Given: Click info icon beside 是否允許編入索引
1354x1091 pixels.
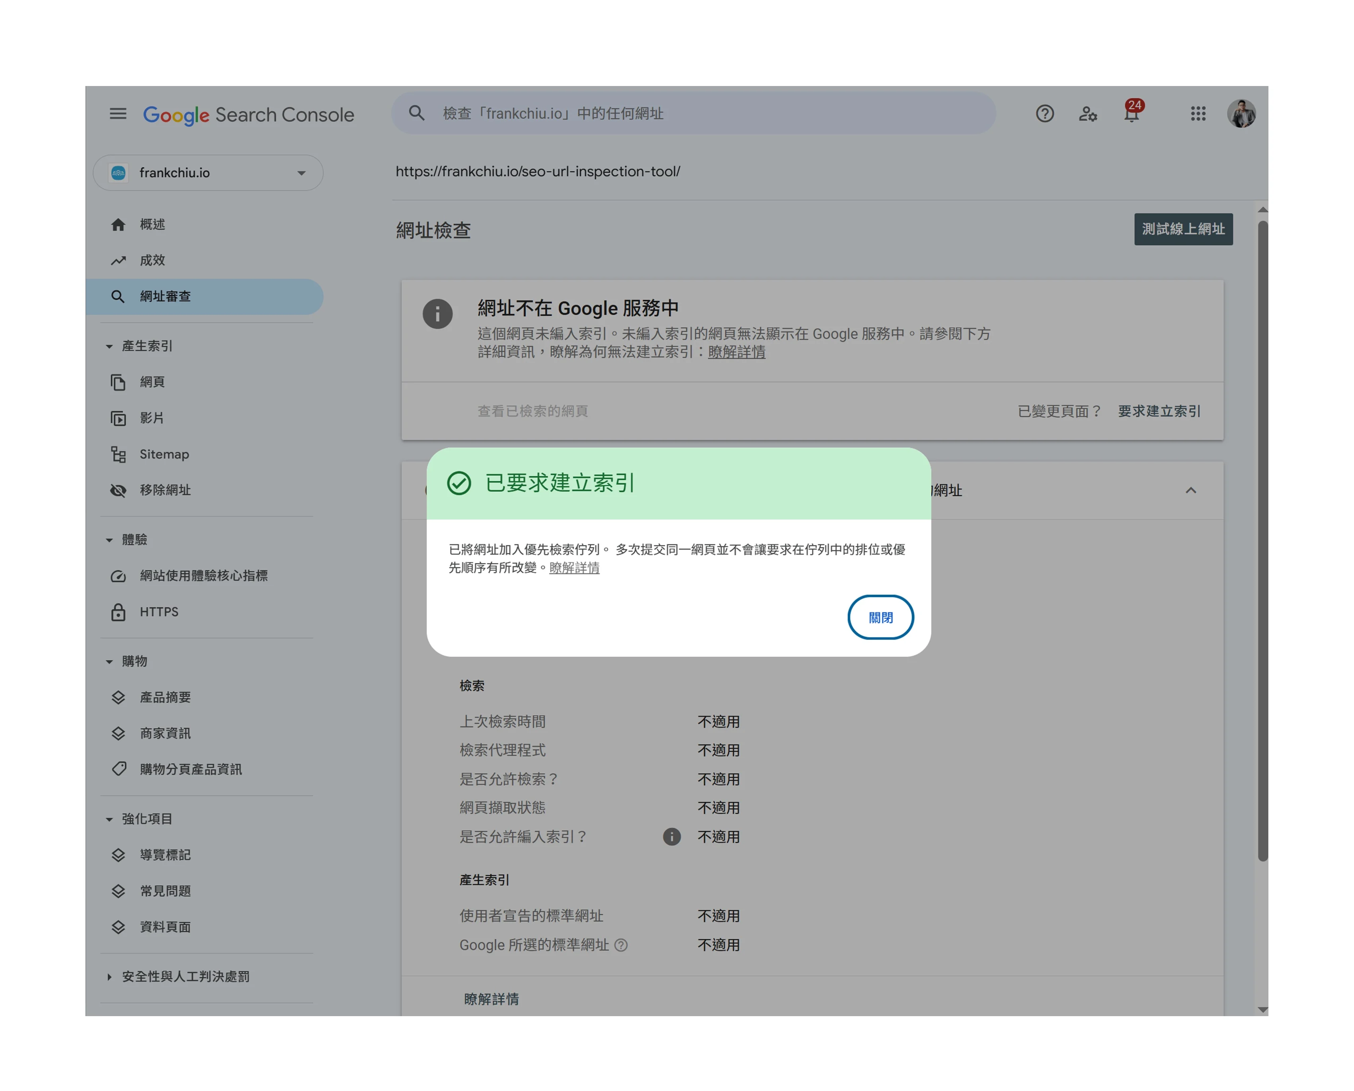Looking at the screenshot, I should pyautogui.click(x=671, y=837).
